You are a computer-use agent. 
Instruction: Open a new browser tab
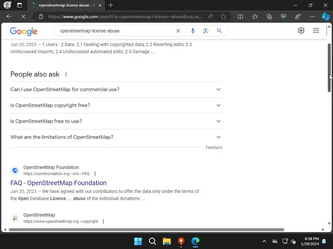click(111, 5)
